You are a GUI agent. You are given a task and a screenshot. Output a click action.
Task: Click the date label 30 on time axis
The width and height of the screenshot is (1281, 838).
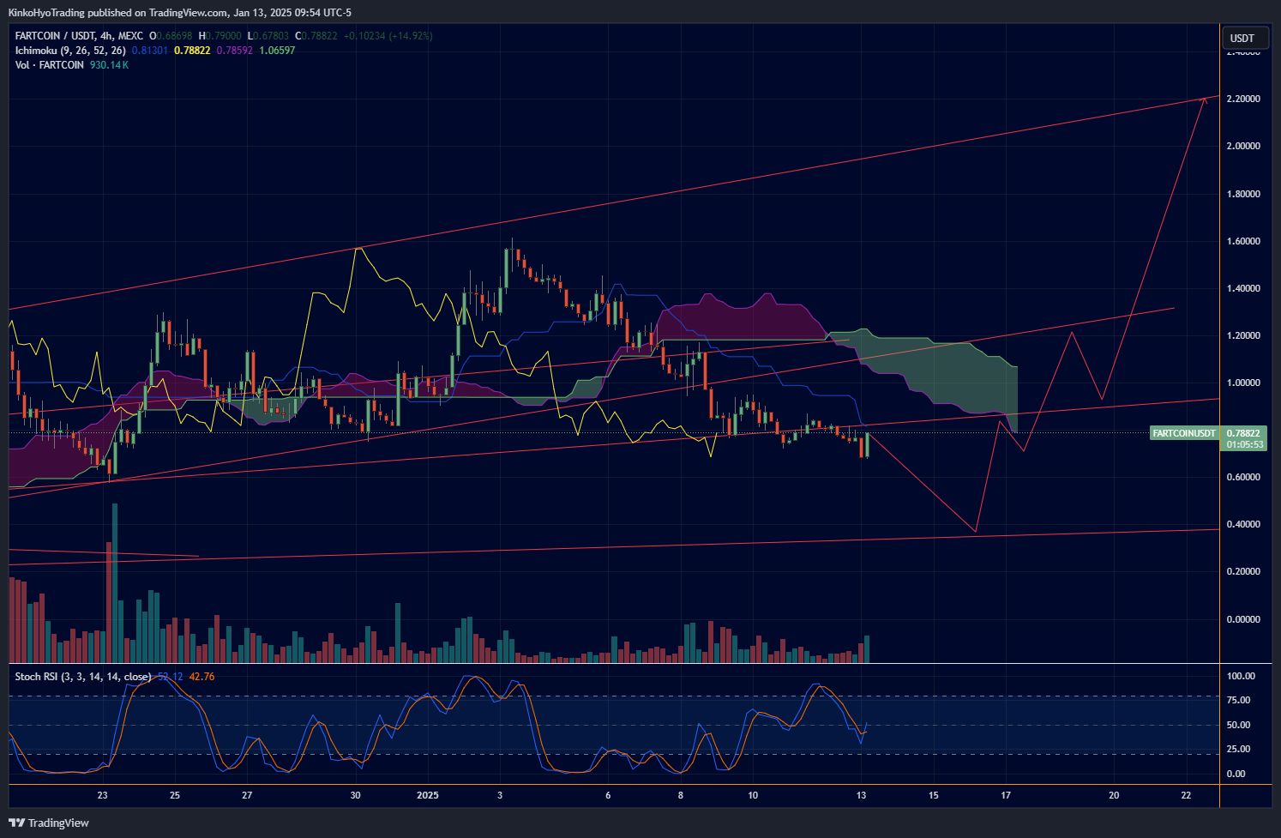pos(356,795)
